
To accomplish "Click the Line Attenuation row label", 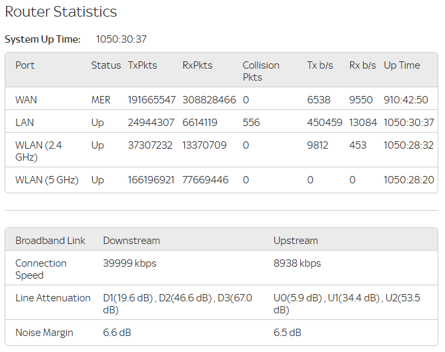I will coord(53,298).
